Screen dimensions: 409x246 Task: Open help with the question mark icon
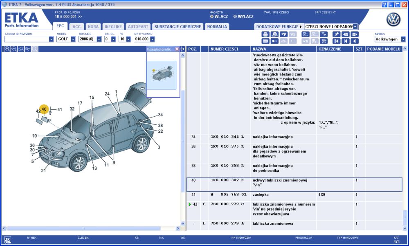pyautogui.click(x=384, y=4)
